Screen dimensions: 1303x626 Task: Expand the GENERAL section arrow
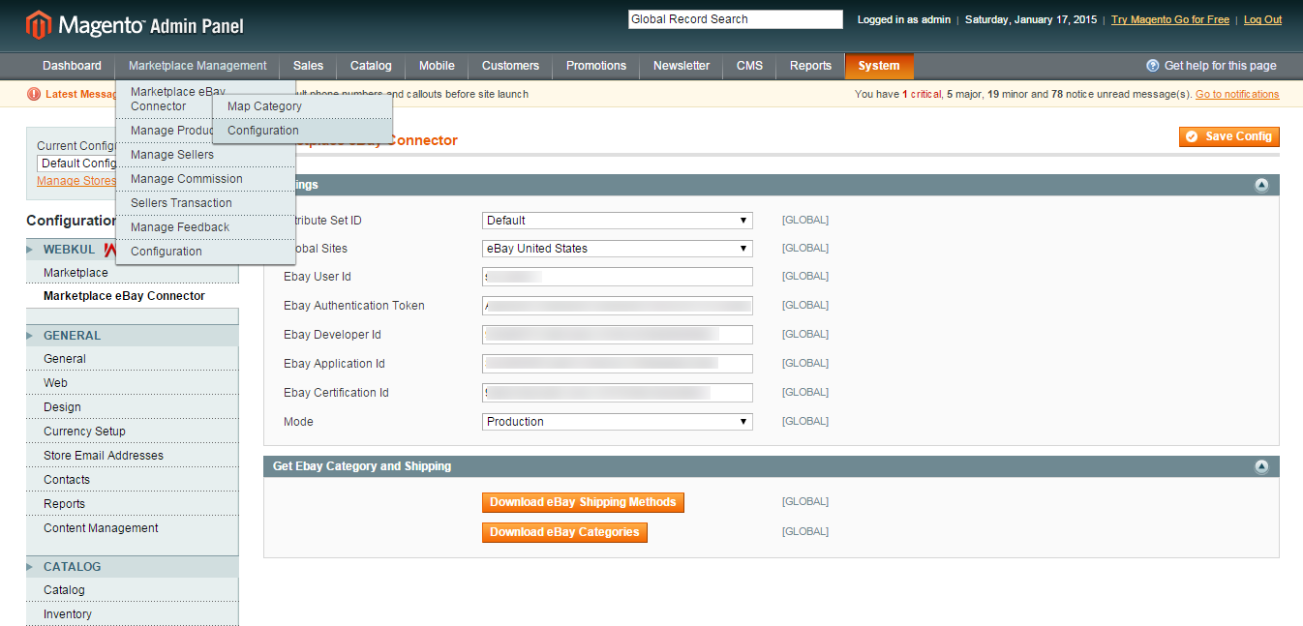click(x=30, y=335)
